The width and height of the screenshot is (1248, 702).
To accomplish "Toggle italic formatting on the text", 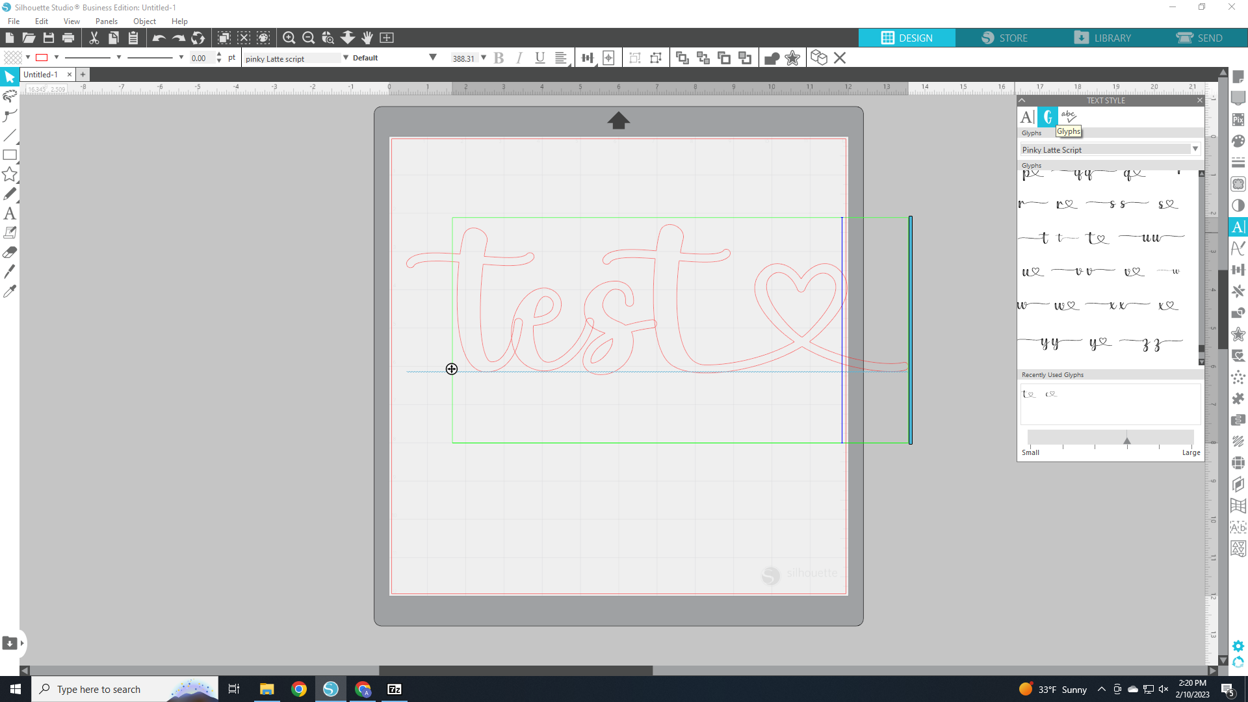I will 519,58.
